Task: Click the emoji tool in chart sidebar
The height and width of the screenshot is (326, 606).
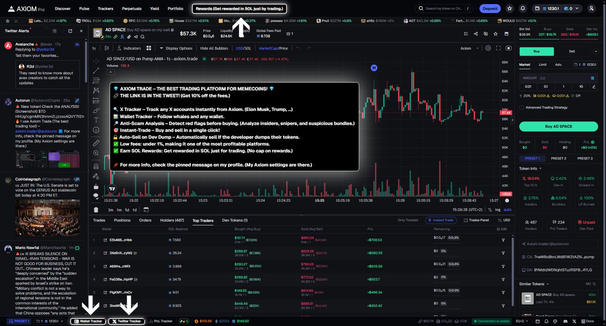Action: coord(96,130)
